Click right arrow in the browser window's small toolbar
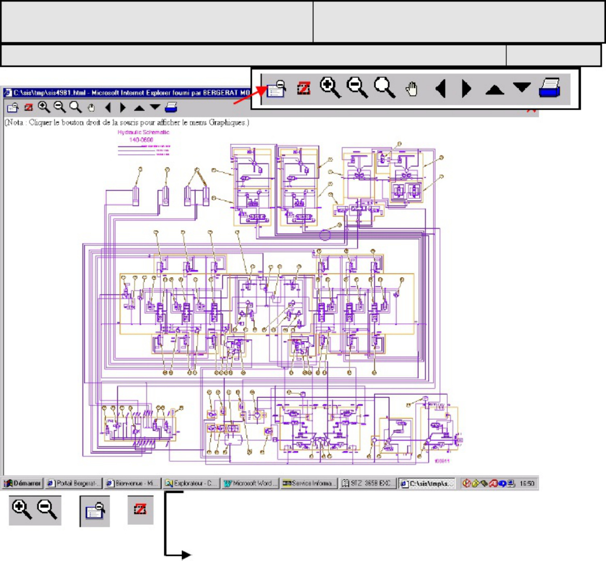Screen dimensions: 606x561 coord(123,108)
